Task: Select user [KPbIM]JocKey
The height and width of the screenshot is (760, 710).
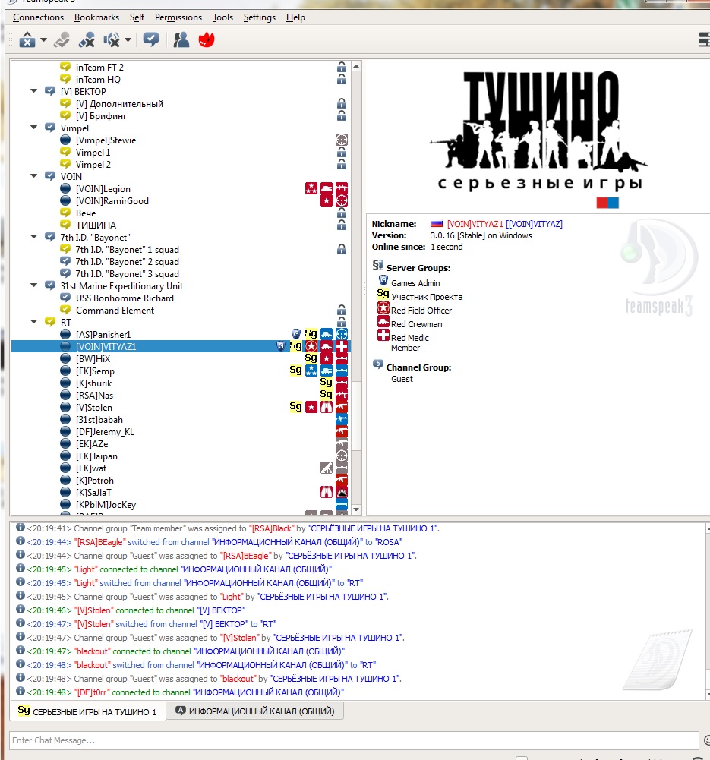Action: (x=106, y=505)
